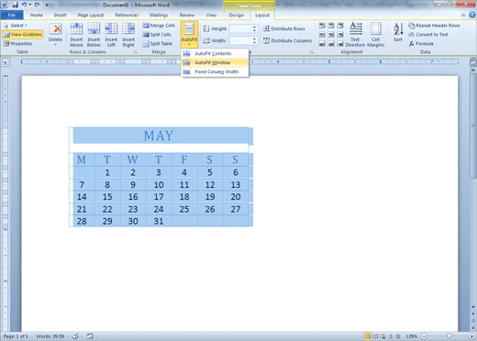Click the column Width input field
477x341 pixels.
click(x=240, y=40)
